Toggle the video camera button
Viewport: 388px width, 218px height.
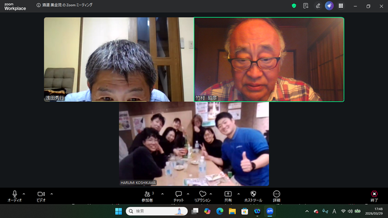(41, 196)
